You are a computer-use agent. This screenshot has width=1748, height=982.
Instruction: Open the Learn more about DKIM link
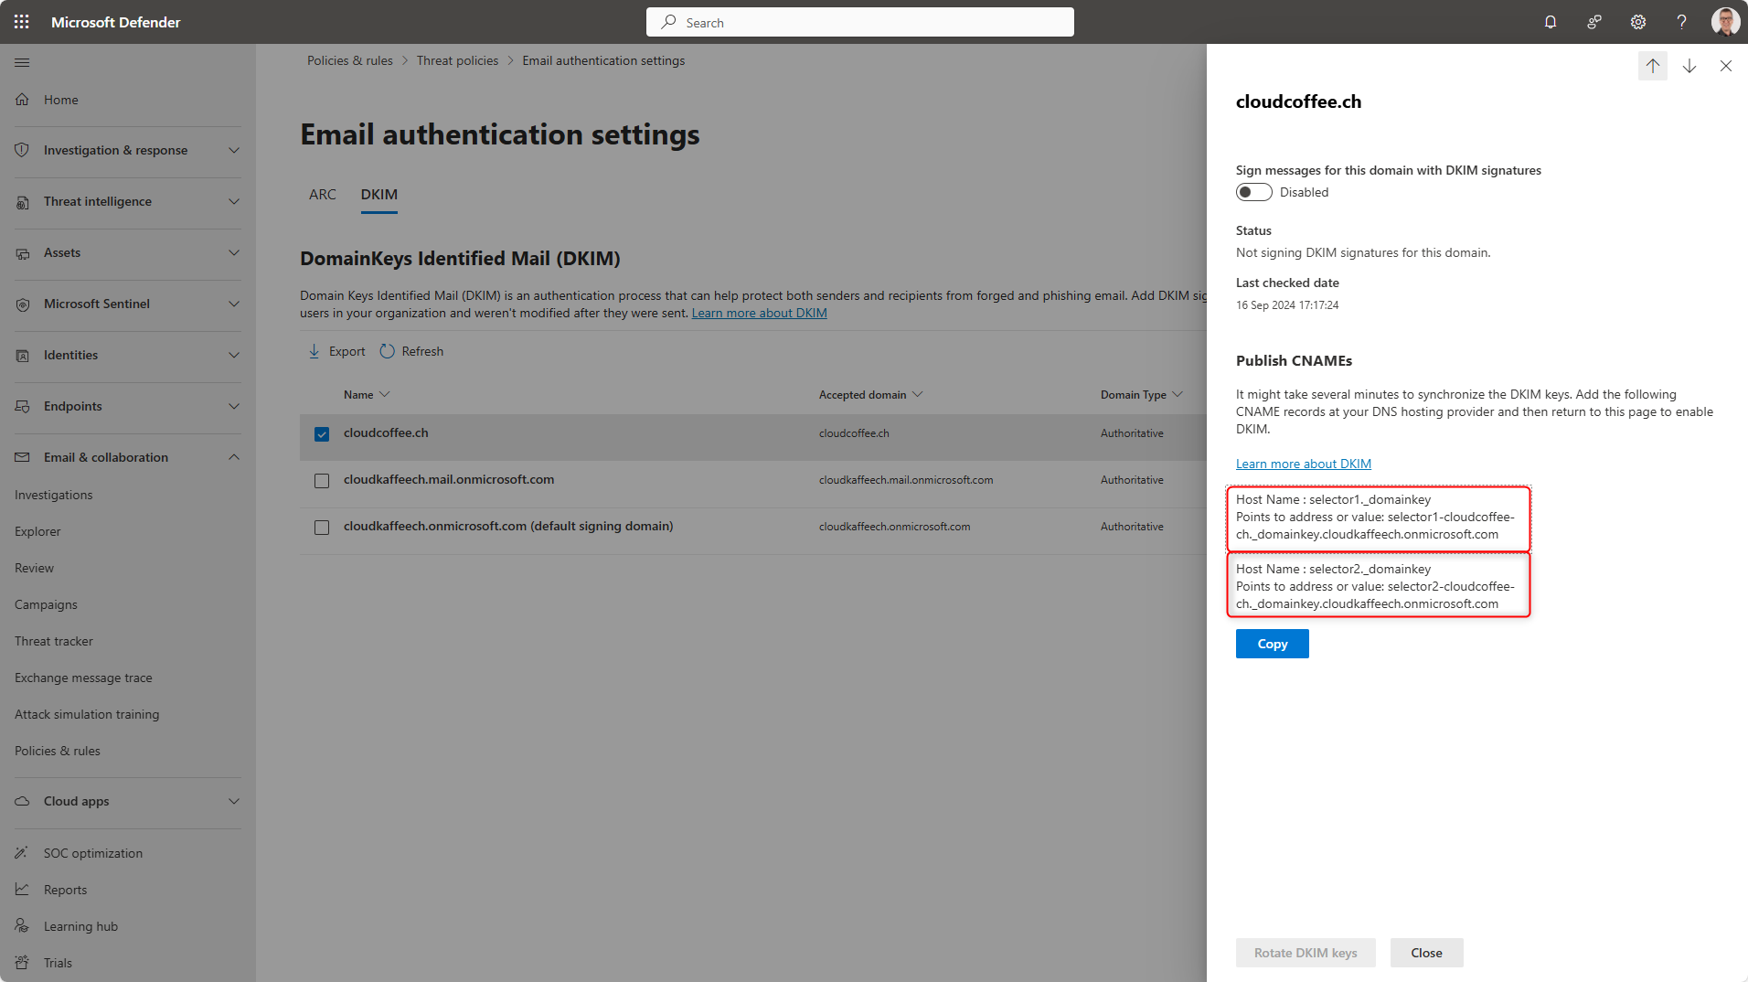pyautogui.click(x=1303, y=464)
